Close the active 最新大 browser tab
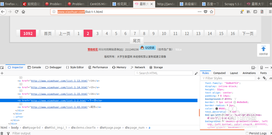272x135 pixels. (x=152, y=4)
